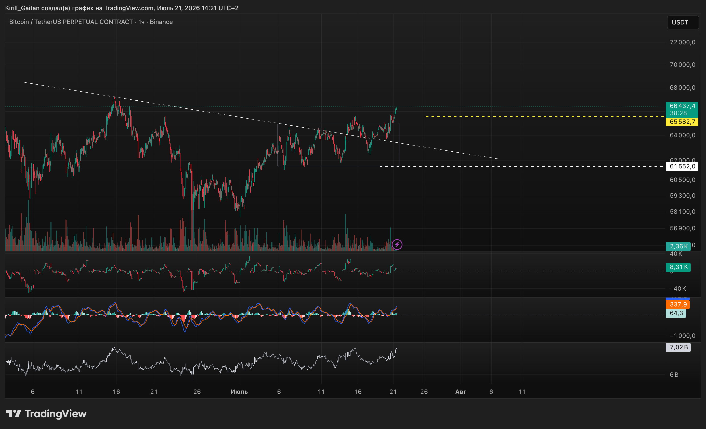Click the 6 B axis tick
The height and width of the screenshot is (429, 706).
[674, 374]
